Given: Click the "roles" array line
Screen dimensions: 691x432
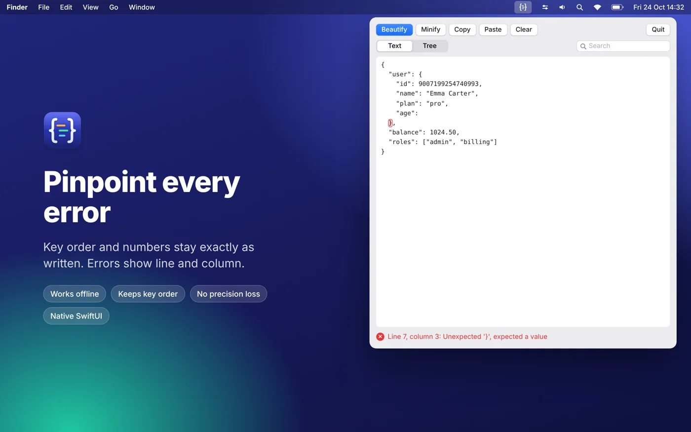Looking at the screenshot, I should tap(443, 142).
